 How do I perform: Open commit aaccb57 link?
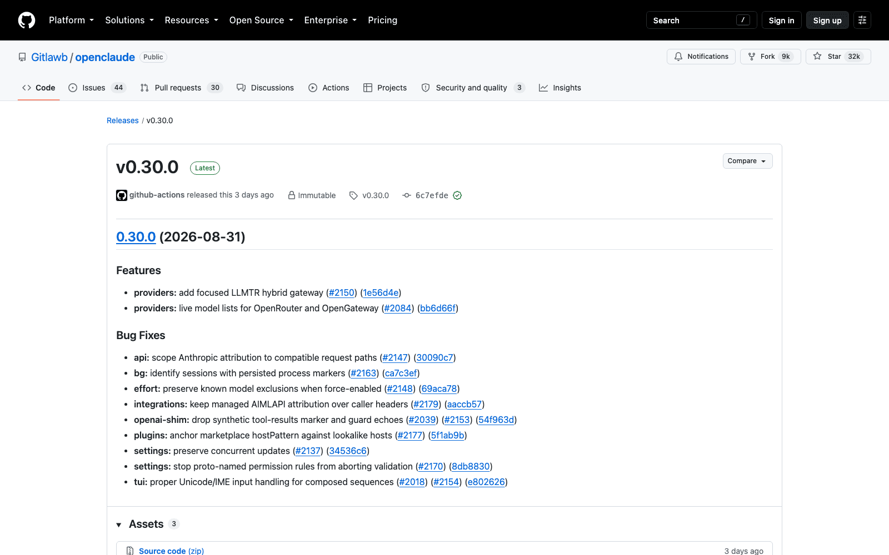pyautogui.click(x=465, y=404)
